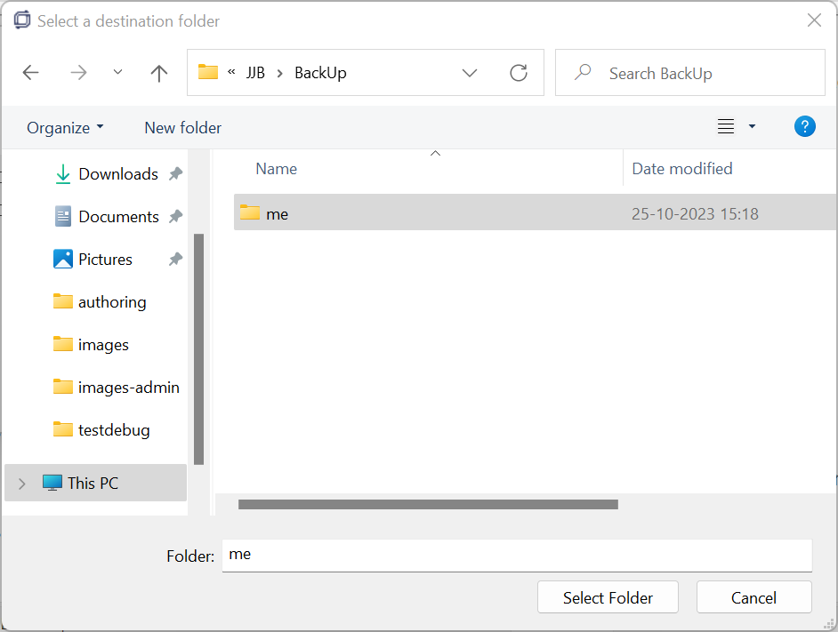Close the dialog with the X

click(x=814, y=20)
